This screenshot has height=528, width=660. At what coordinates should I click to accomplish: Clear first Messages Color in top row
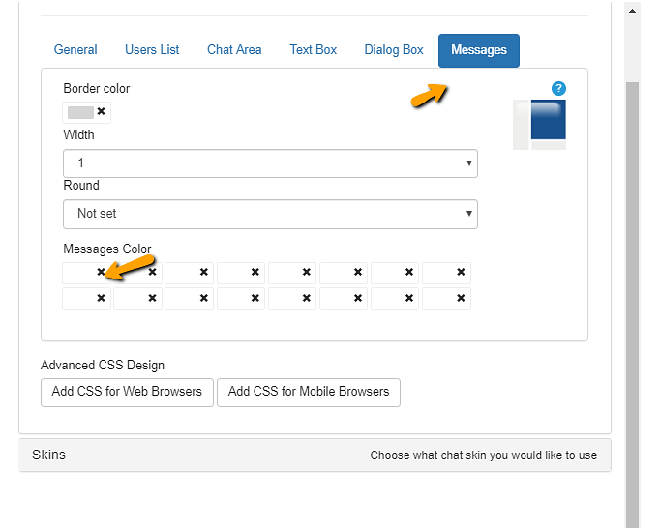[x=101, y=273]
